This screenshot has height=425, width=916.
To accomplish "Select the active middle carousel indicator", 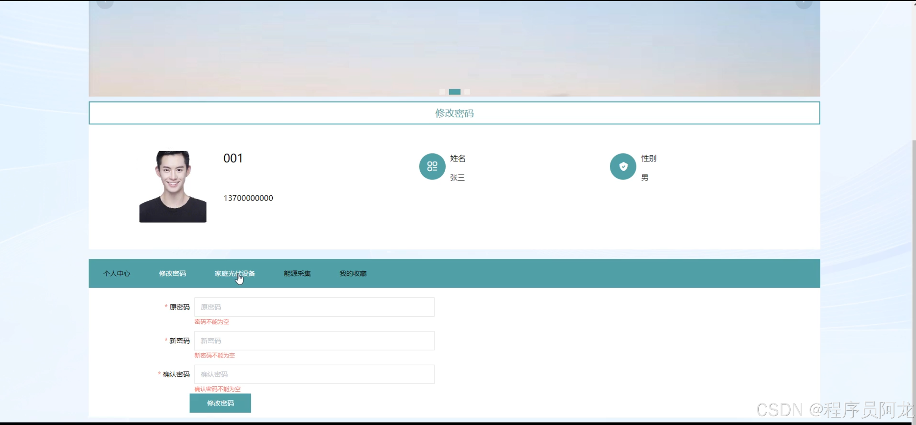I will [x=455, y=92].
